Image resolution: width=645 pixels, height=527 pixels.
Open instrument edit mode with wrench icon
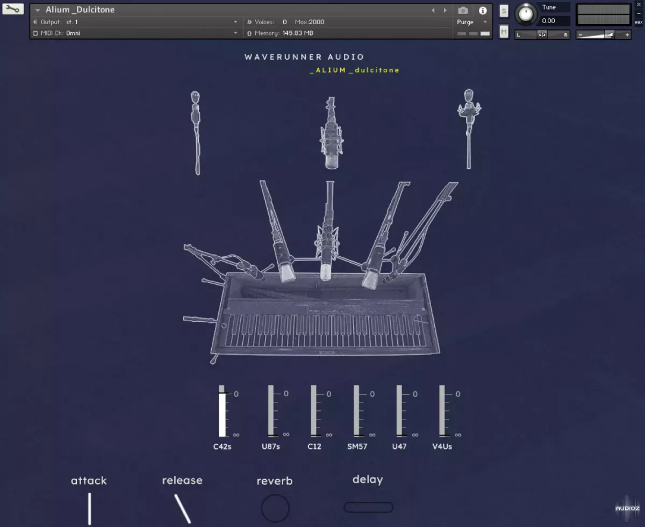pos(12,9)
